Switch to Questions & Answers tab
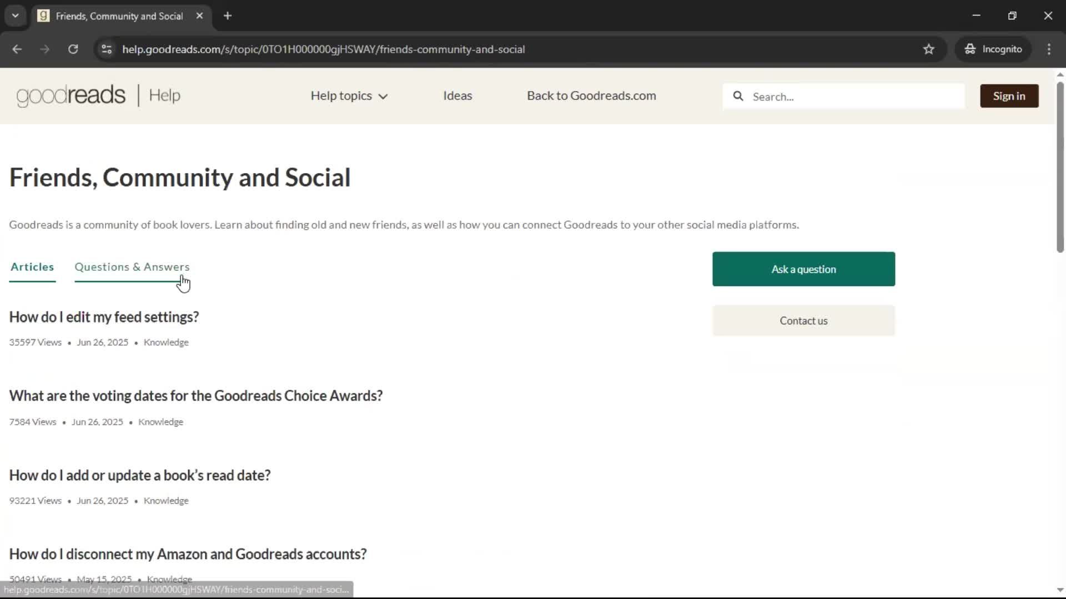 [132, 267]
